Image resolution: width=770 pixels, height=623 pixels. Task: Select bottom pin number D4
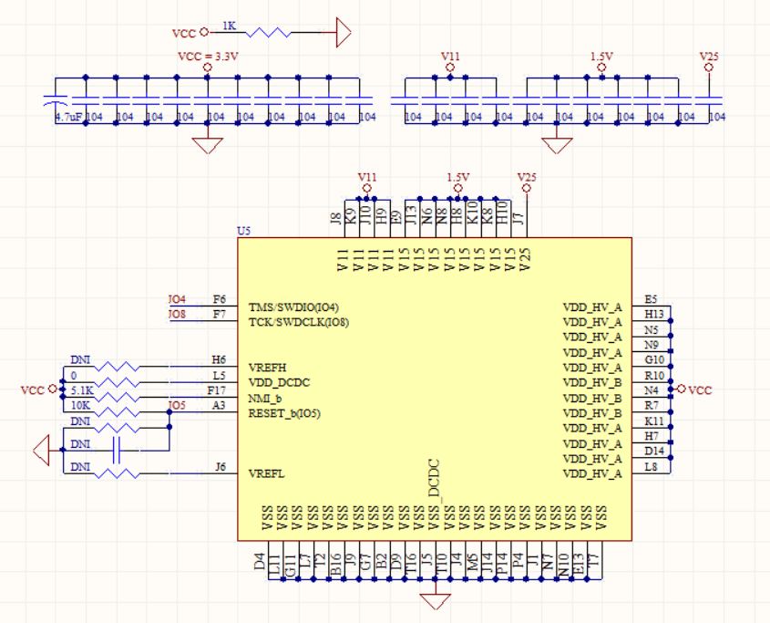tap(260, 562)
